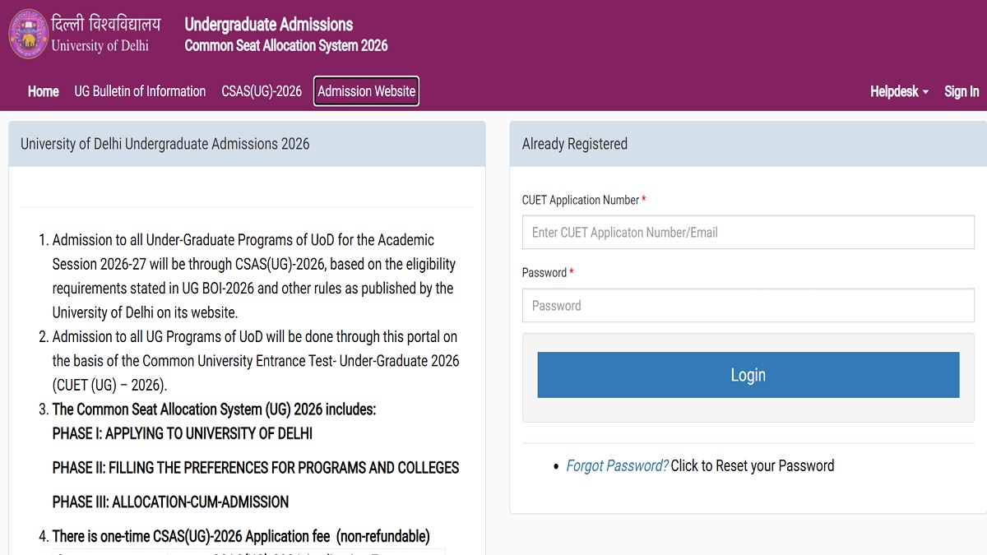This screenshot has width=987, height=555.
Task: Click the Undergraduate Admissions header title
Action: tap(269, 25)
